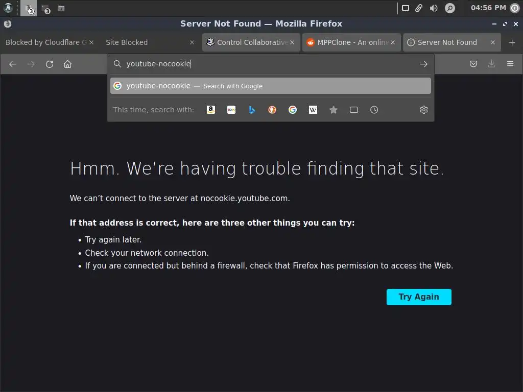Open search settings gear
This screenshot has width=523, height=392.
[423, 110]
